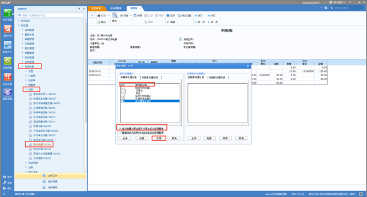Uncheck warehouse 0 原材料仓库
Viewport: 367px width, 197px height.
pos(122,85)
